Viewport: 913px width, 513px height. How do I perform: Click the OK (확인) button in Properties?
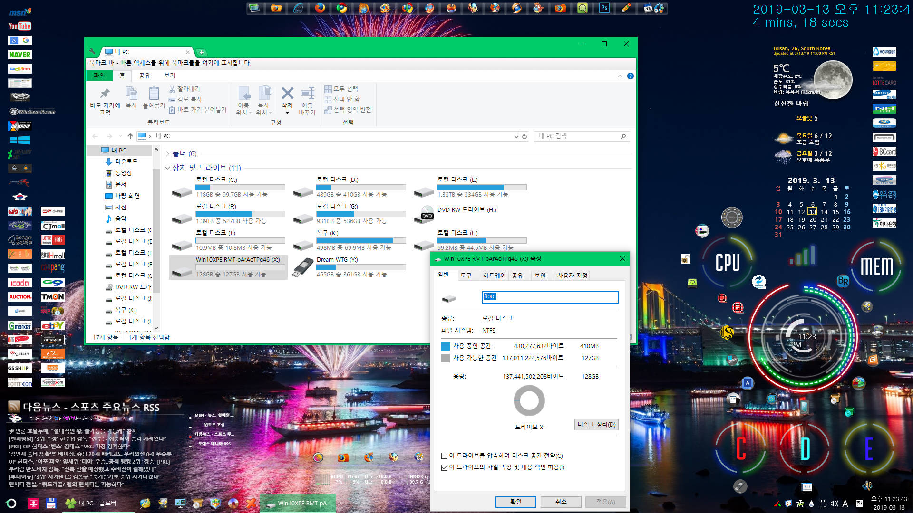pyautogui.click(x=516, y=502)
